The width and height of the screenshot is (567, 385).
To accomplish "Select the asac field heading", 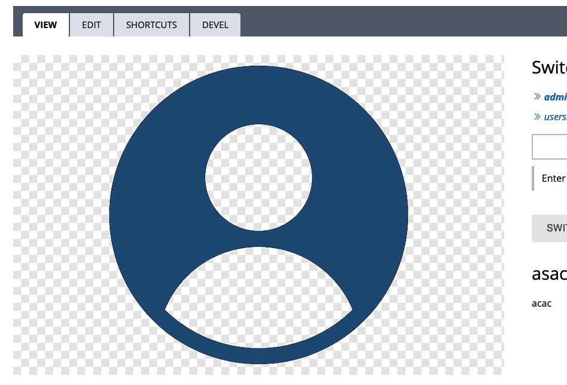I will pos(549,274).
